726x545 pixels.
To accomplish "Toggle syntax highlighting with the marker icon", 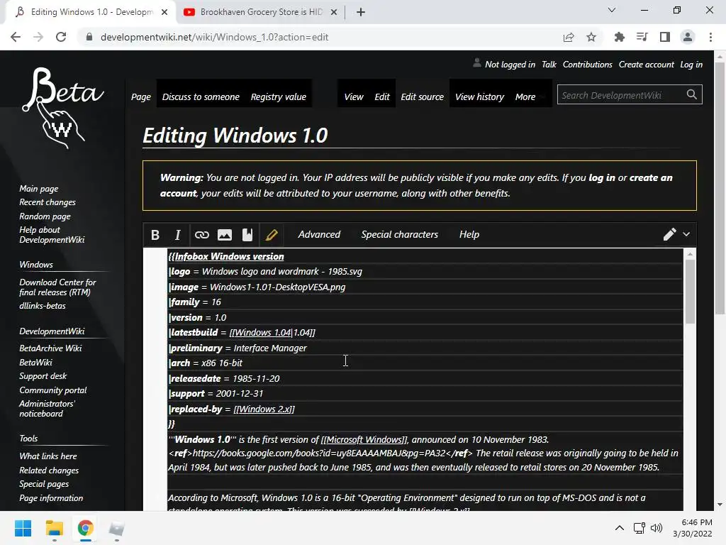I will [272, 235].
